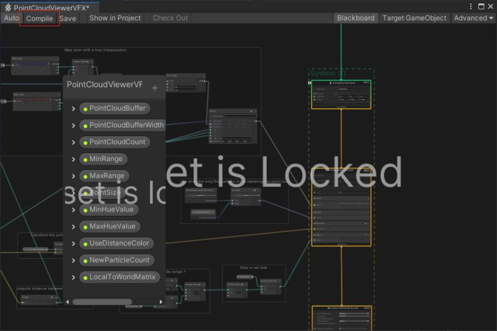497x331 pixels.
Task: Click Show in Project
Action: (x=115, y=18)
